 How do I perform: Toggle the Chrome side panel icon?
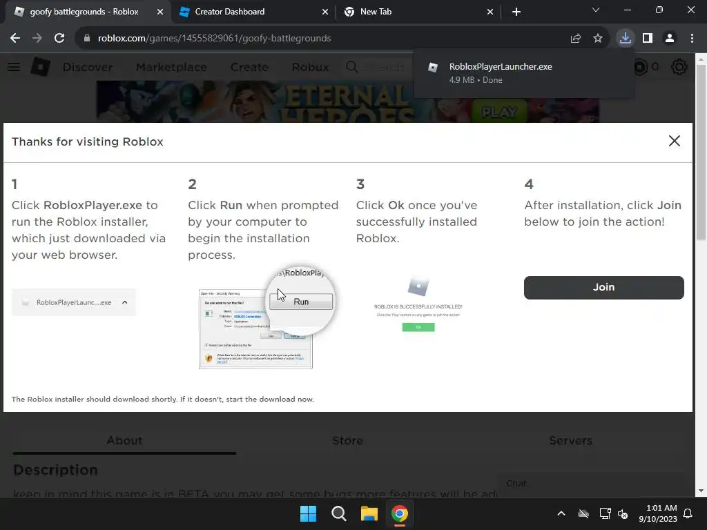coord(648,39)
